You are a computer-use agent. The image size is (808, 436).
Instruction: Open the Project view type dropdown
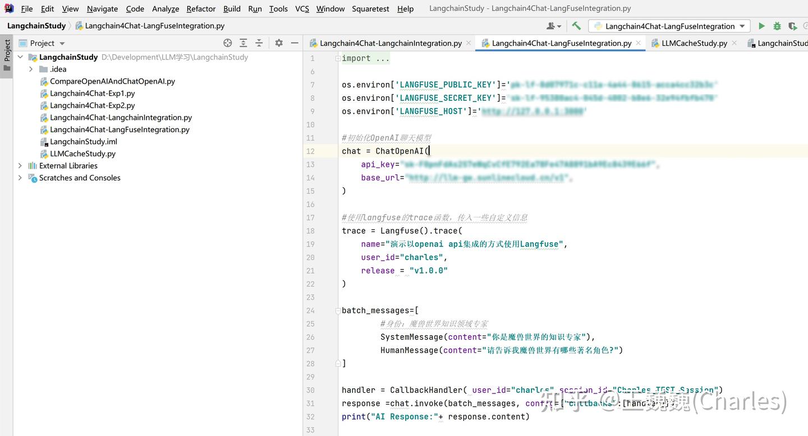tap(62, 43)
